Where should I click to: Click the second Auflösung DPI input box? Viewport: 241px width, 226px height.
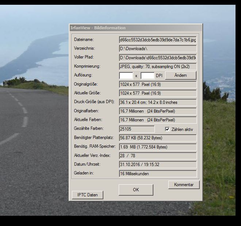(x=148, y=76)
